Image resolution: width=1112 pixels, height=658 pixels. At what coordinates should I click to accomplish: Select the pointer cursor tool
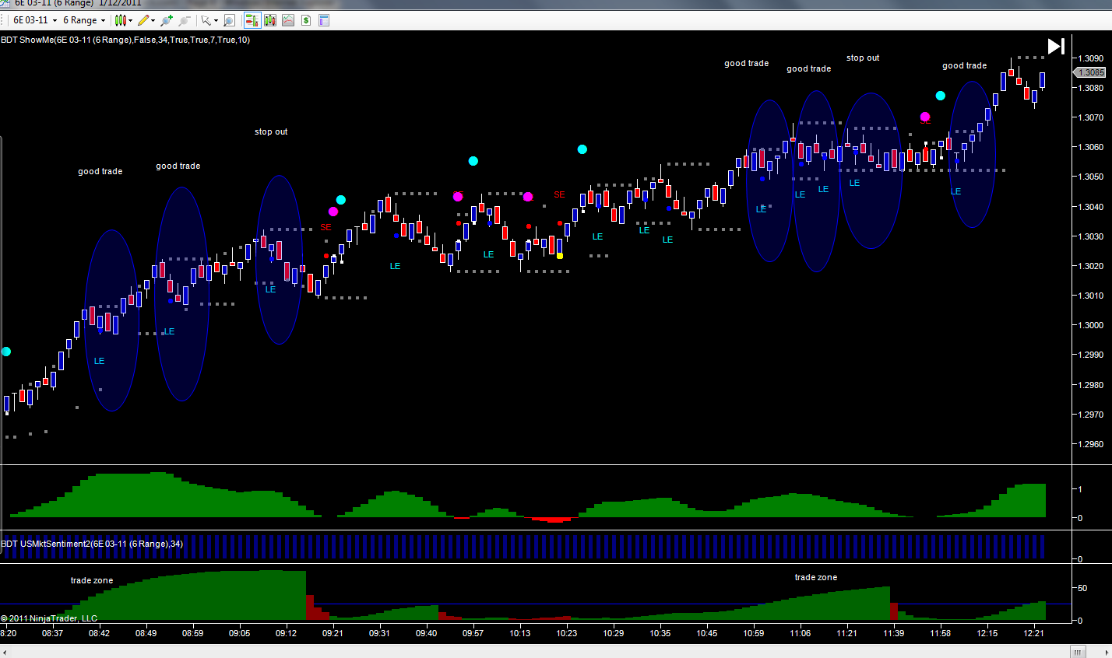(x=206, y=20)
